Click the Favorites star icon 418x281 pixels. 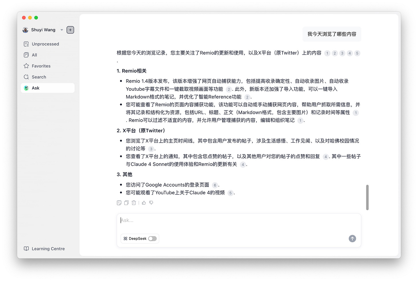tap(26, 66)
